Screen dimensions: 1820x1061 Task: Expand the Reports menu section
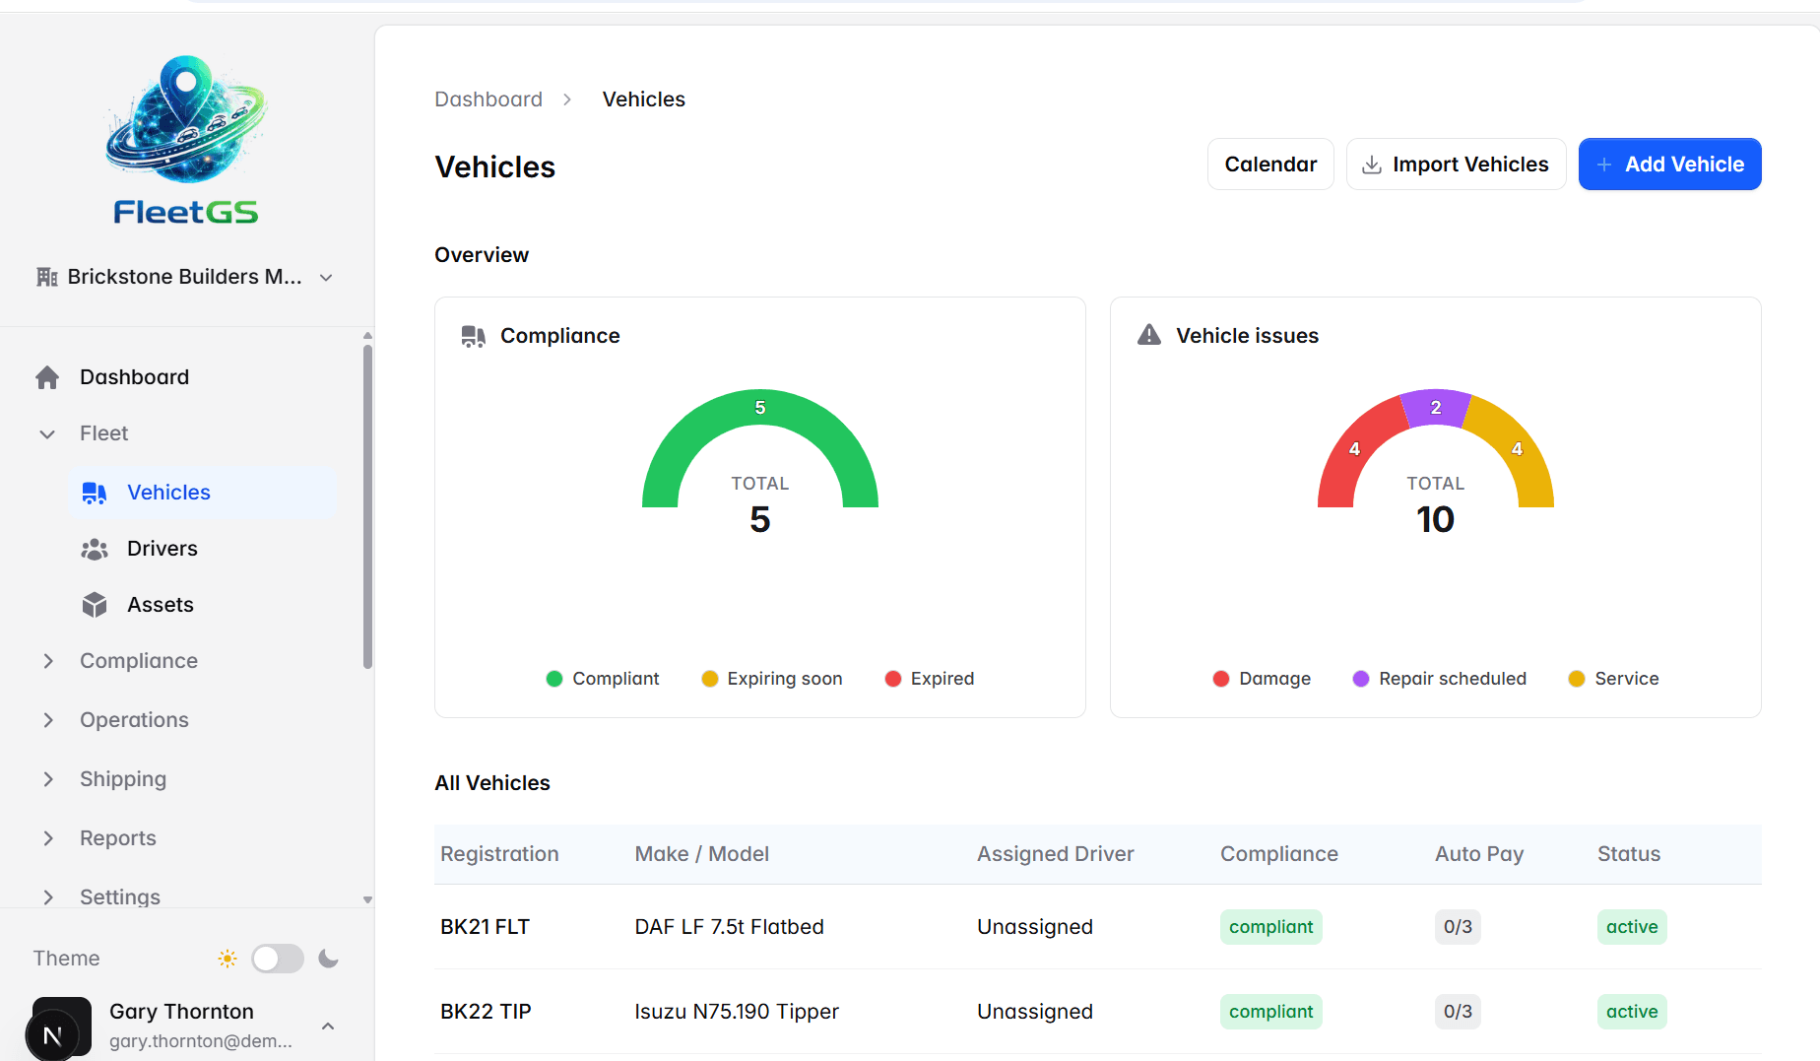point(118,838)
